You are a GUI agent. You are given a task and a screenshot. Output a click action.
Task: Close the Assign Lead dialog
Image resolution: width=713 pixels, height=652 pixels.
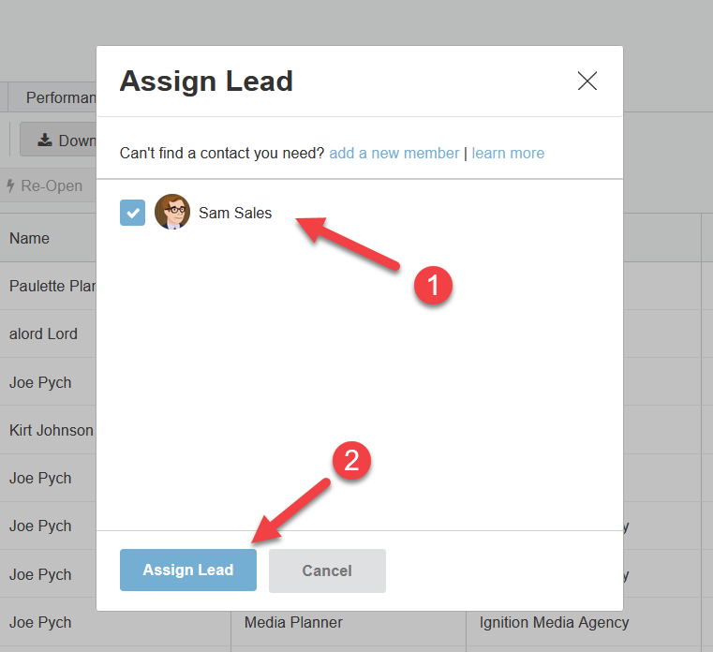click(x=587, y=81)
